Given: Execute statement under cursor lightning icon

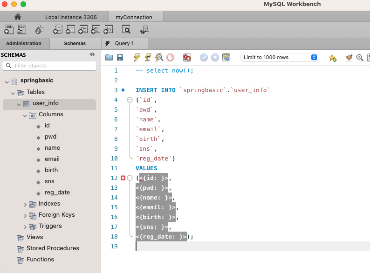Looking at the screenshot, I should tap(148, 57).
